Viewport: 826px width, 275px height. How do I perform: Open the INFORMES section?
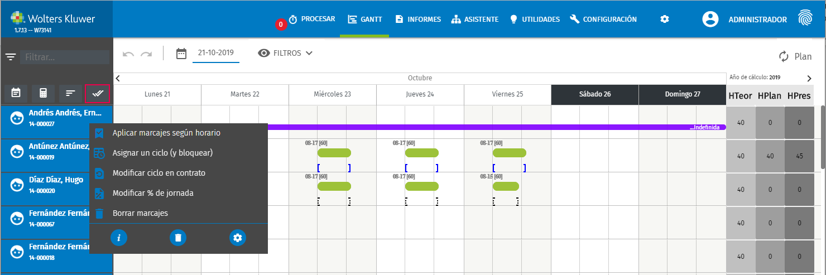tap(418, 19)
